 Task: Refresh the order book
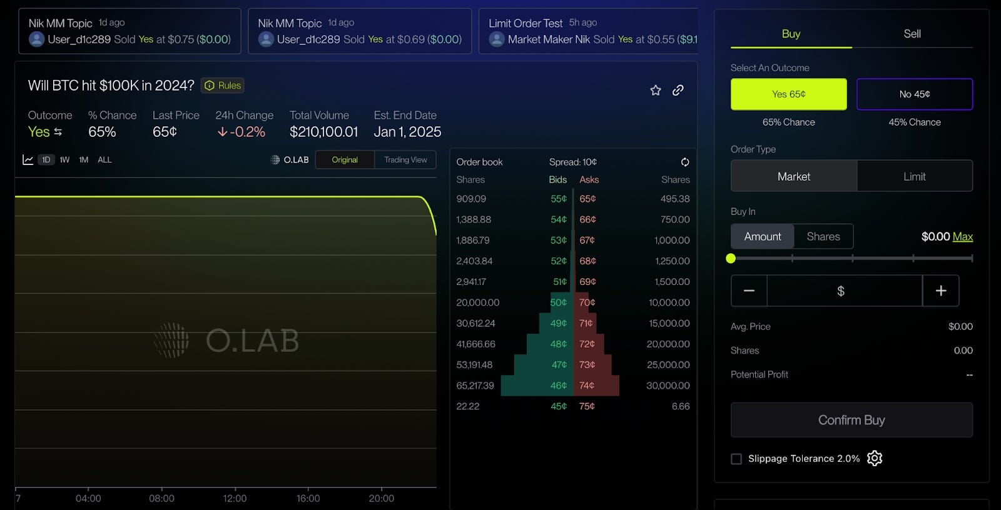(x=685, y=162)
